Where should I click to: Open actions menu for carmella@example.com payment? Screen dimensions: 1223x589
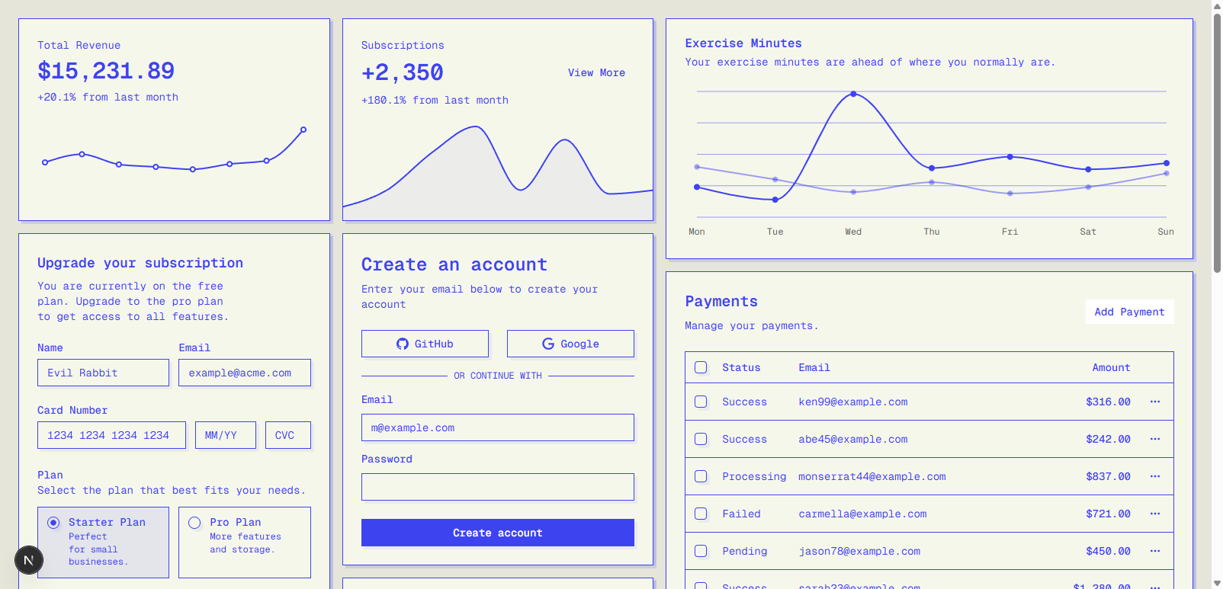(x=1154, y=514)
